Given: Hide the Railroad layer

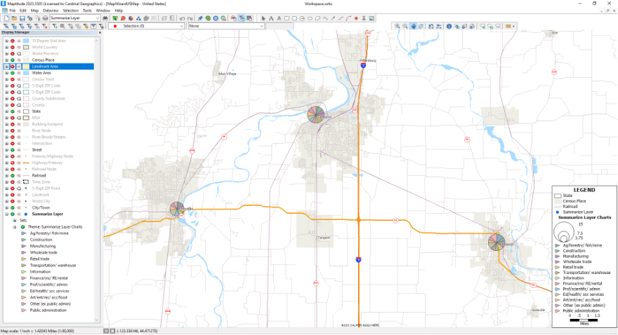Looking at the screenshot, I should click(13, 175).
